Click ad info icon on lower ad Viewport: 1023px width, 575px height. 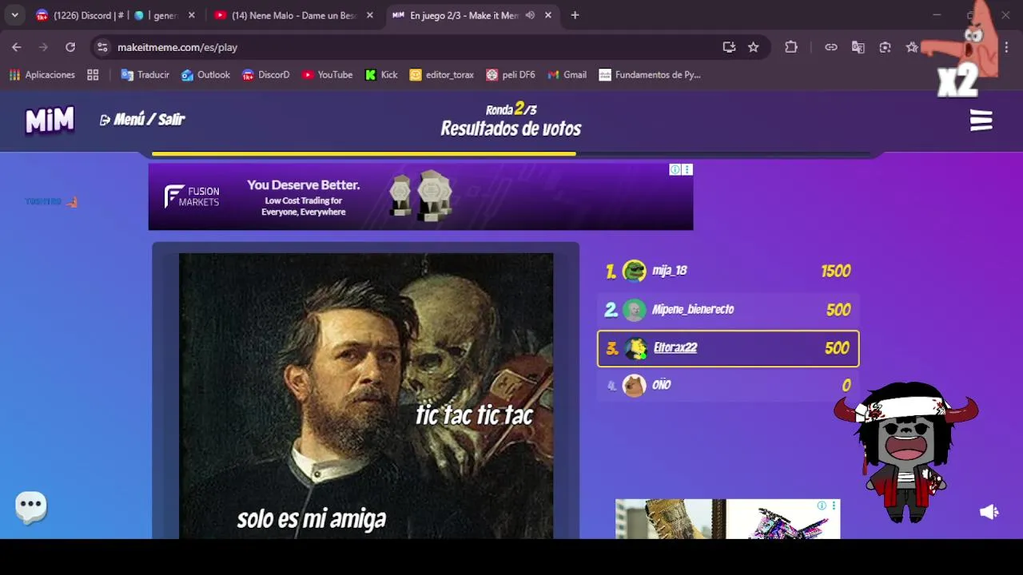[x=822, y=506]
